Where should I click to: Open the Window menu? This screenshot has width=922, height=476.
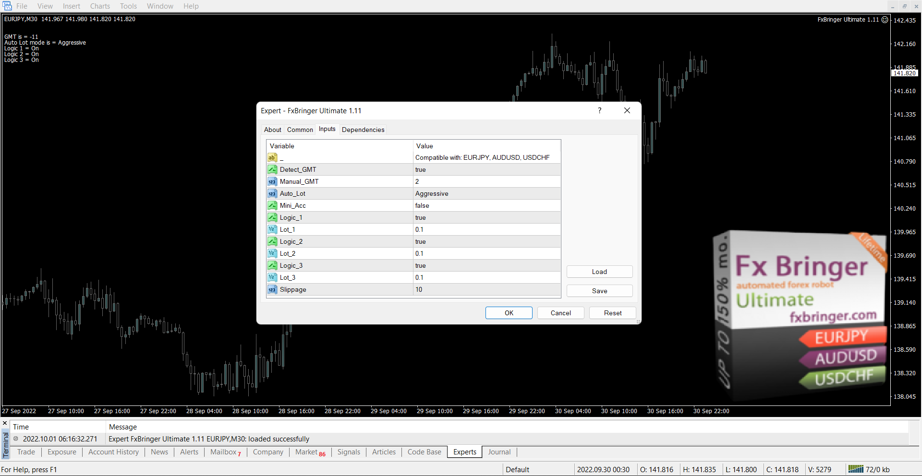pyautogui.click(x=160, y=6)
